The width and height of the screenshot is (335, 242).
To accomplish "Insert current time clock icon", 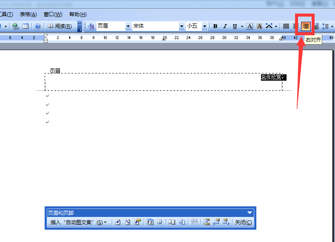I will [x=159, y=222].
